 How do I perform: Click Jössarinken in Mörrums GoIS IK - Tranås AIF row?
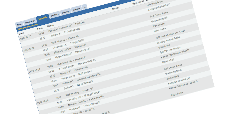pyautogui.click(x=159, y=25)
